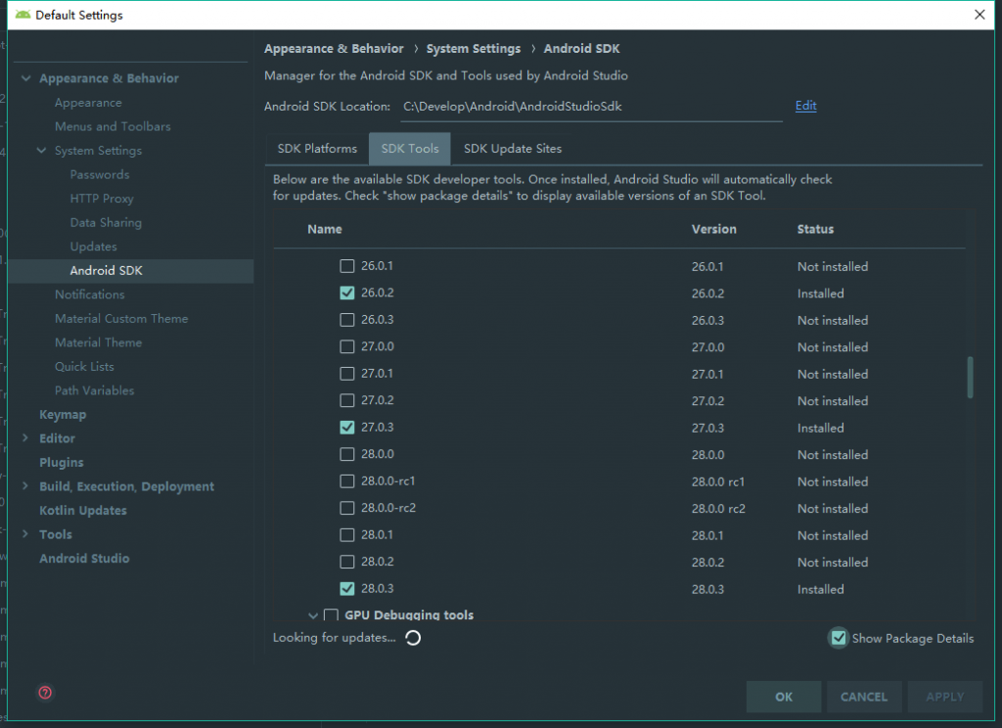Screen dimensions: 1002x728
Task: Check the 27.0.0 build tools checkbox
Action: pyautogui.click(x=347, y=346)
